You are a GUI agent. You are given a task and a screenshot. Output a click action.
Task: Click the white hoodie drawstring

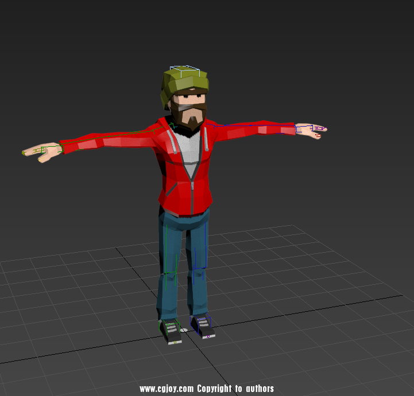[x=173, y=143]
